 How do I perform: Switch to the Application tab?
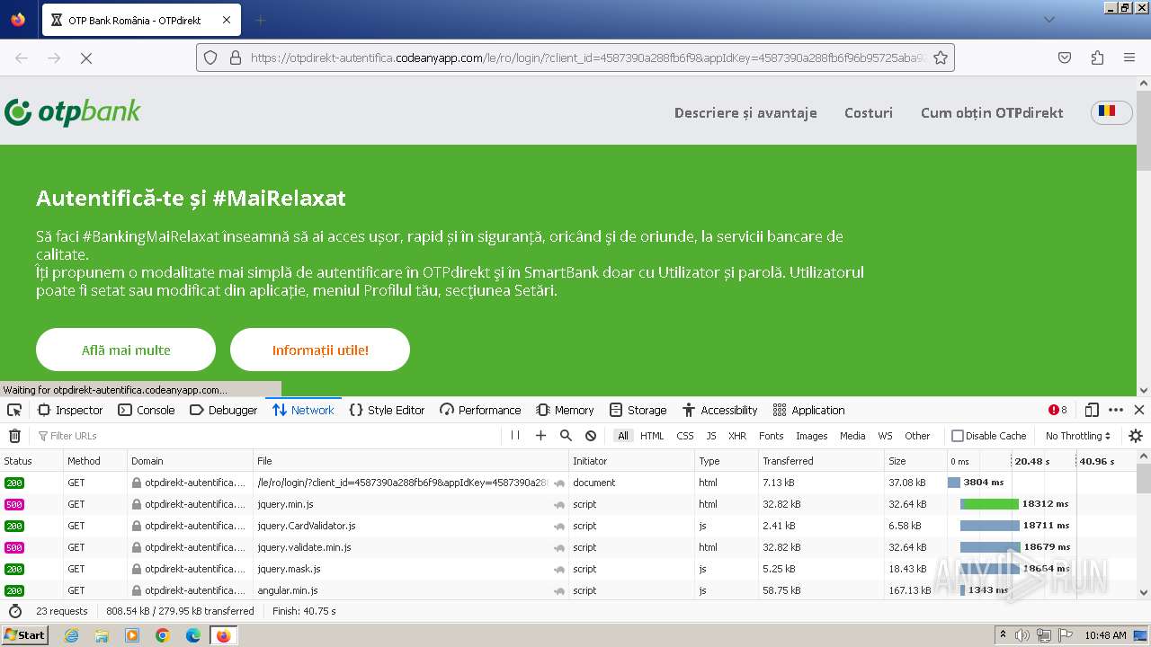pyautogui.click(x=808, y=410)
